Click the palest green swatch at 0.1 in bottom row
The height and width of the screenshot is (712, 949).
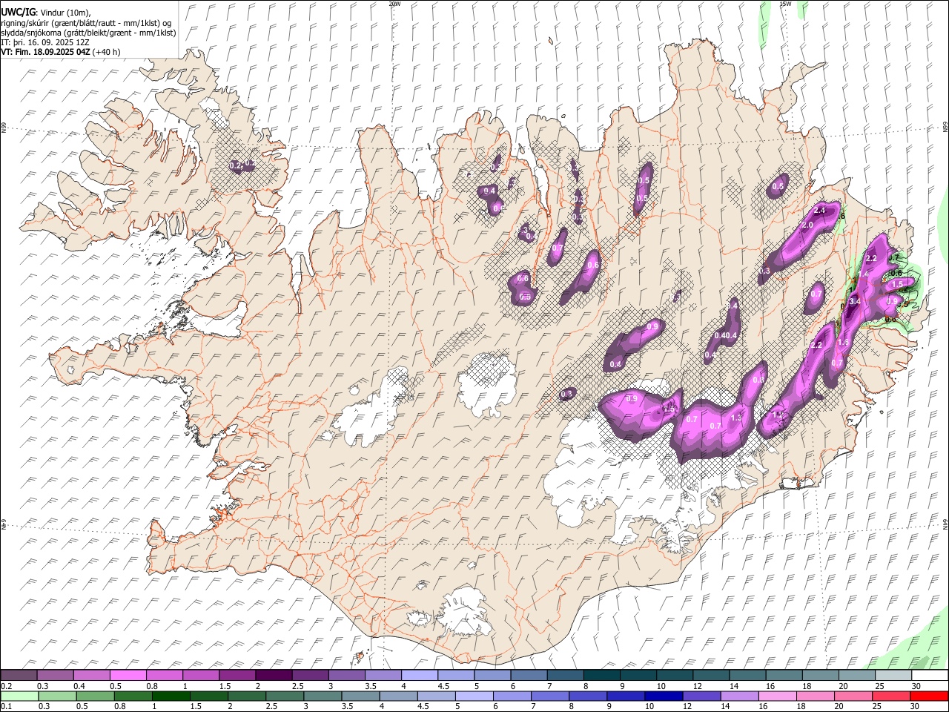pos(20,696)
